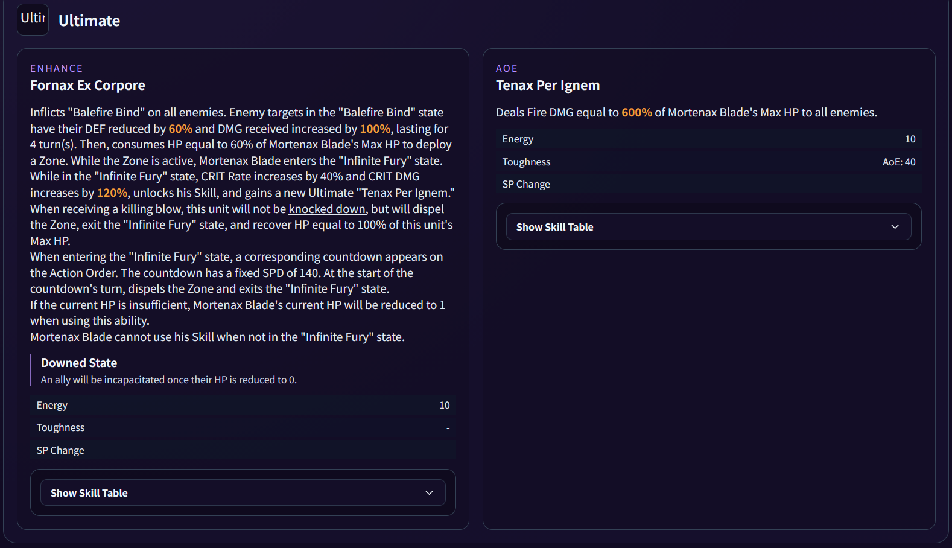Select the "Tenax Per Ignem" skill title
This screenshot has height=548, width=952.
point(548,85)
